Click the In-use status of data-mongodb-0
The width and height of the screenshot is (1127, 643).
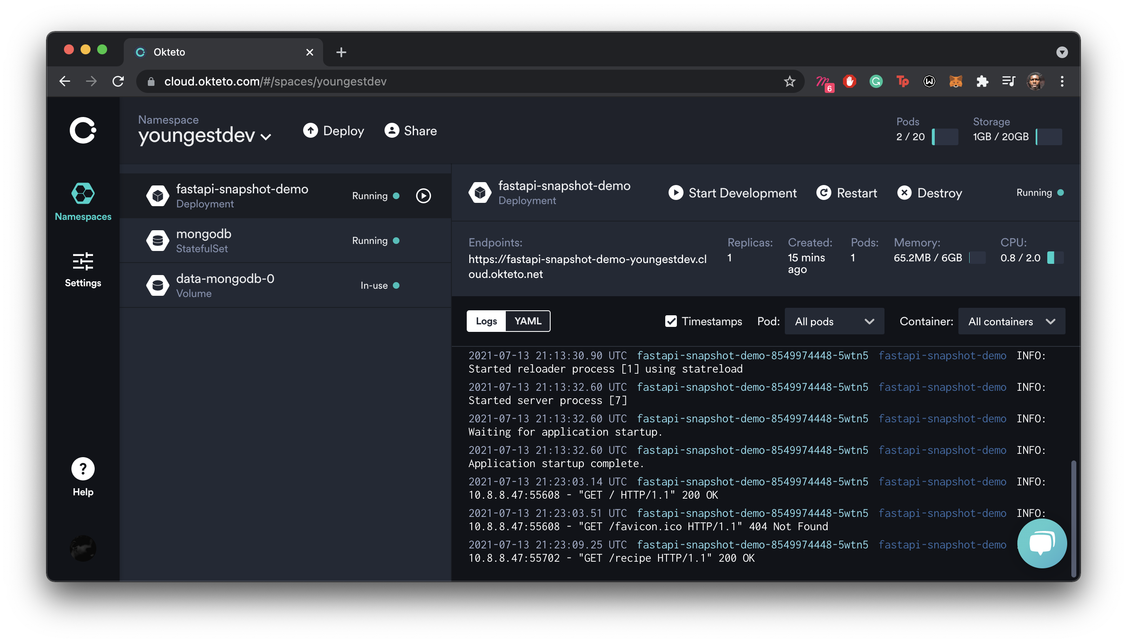pyautogui.click(x=380, y=285)
